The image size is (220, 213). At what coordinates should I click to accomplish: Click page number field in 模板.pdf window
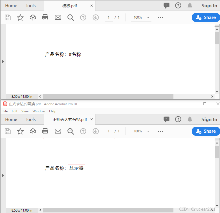point(109,17)
